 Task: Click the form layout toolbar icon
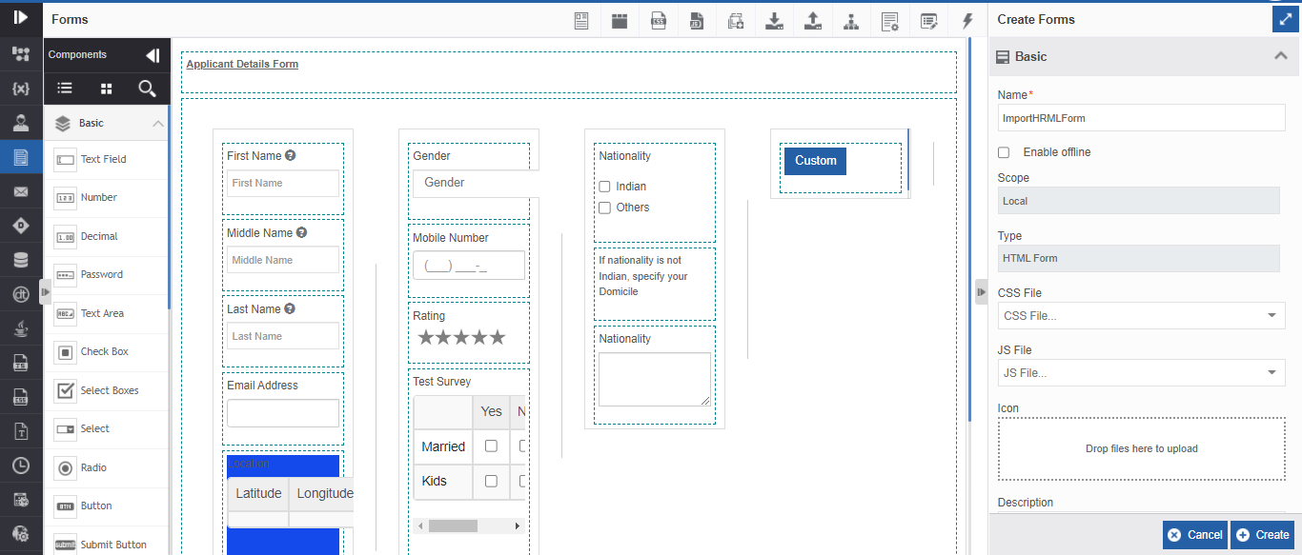pyautogui.click(x=581, y=20)
